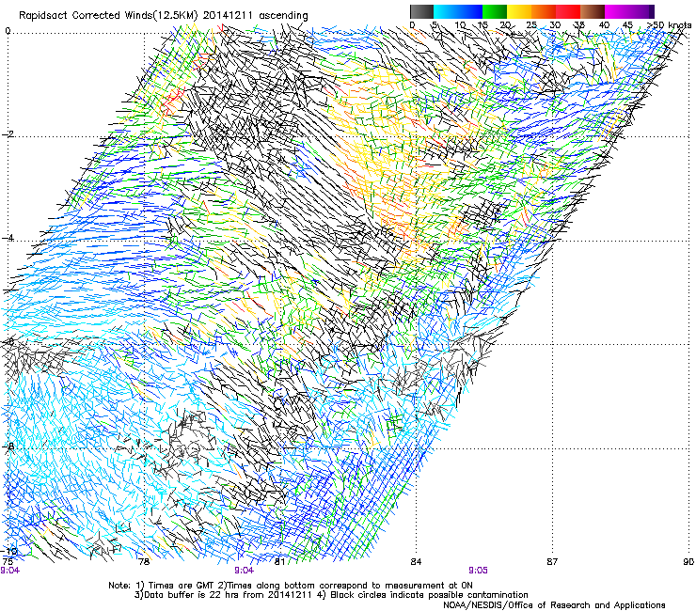Click the legend label '25'
The height and width of the screenshot is (611, 696).
(x=531, y=24)
